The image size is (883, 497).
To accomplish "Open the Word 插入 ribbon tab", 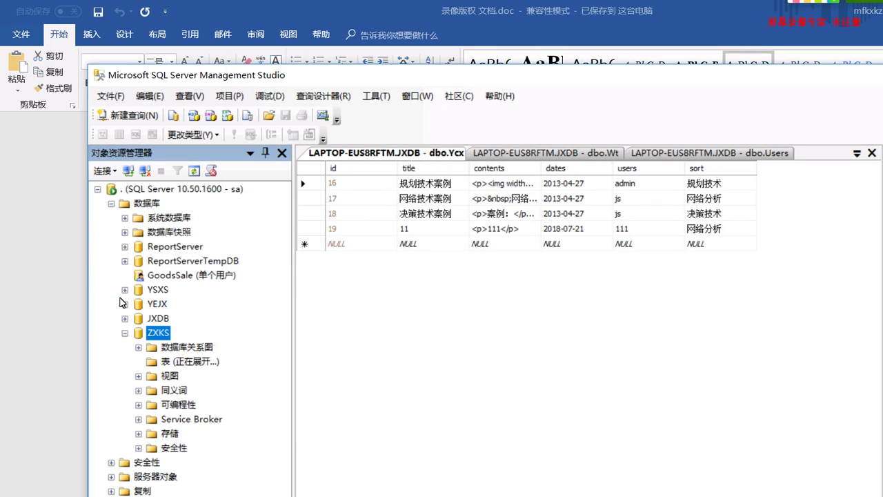I will pos(92,35).
